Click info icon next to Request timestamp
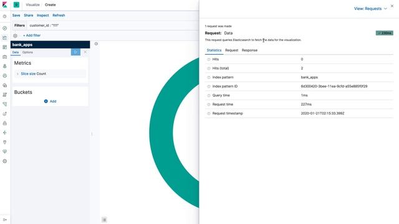This screenshot has width=399, height=224. (x=209, y=113)
